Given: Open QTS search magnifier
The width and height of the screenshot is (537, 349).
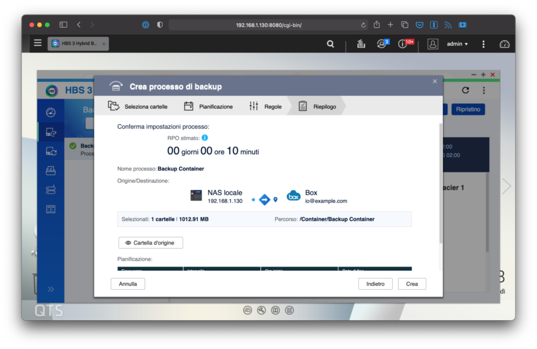Looking at the screenshot, I should [x=330, y=44].
